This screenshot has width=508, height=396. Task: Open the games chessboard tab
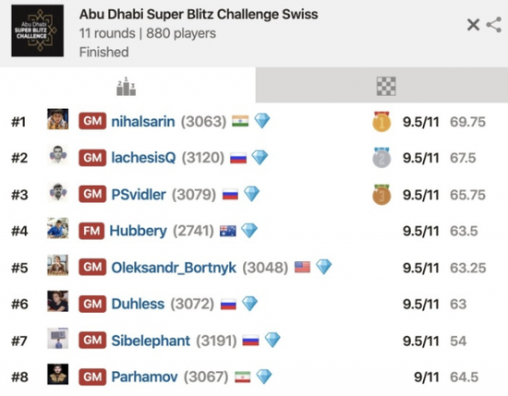click(386, 86)
